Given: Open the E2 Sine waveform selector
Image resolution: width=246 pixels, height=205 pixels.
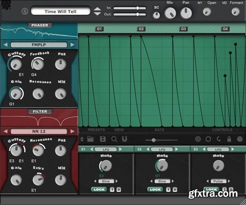Looking at the screenshot, I should [162, 181].
